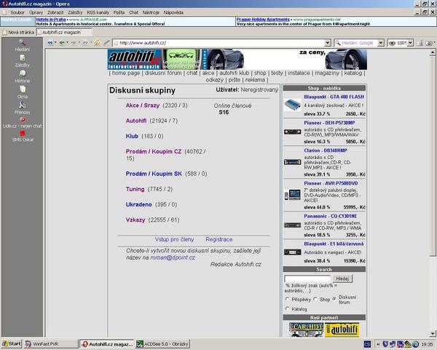Screen dimensions: 437x350
Task: Click the Blauponkt GTA 400 amplifier thumbnail
Action: pyautogui.click(x=292, y=105)
